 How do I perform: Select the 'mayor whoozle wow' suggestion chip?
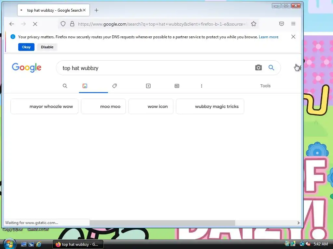click(44, 106)
